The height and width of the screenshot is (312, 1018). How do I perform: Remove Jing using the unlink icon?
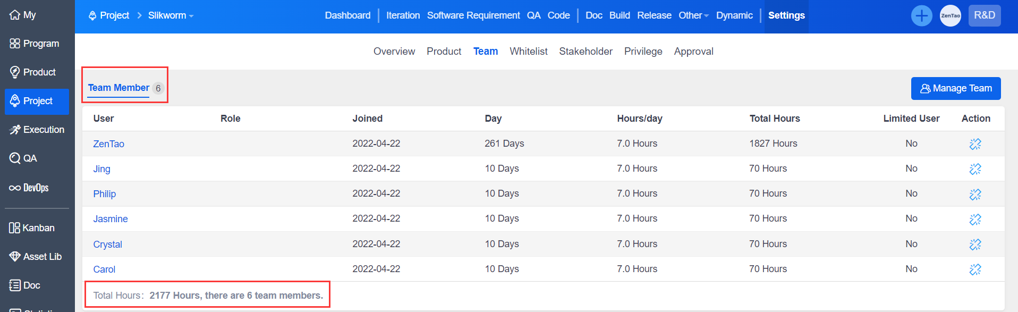click(x=975, y=169)
